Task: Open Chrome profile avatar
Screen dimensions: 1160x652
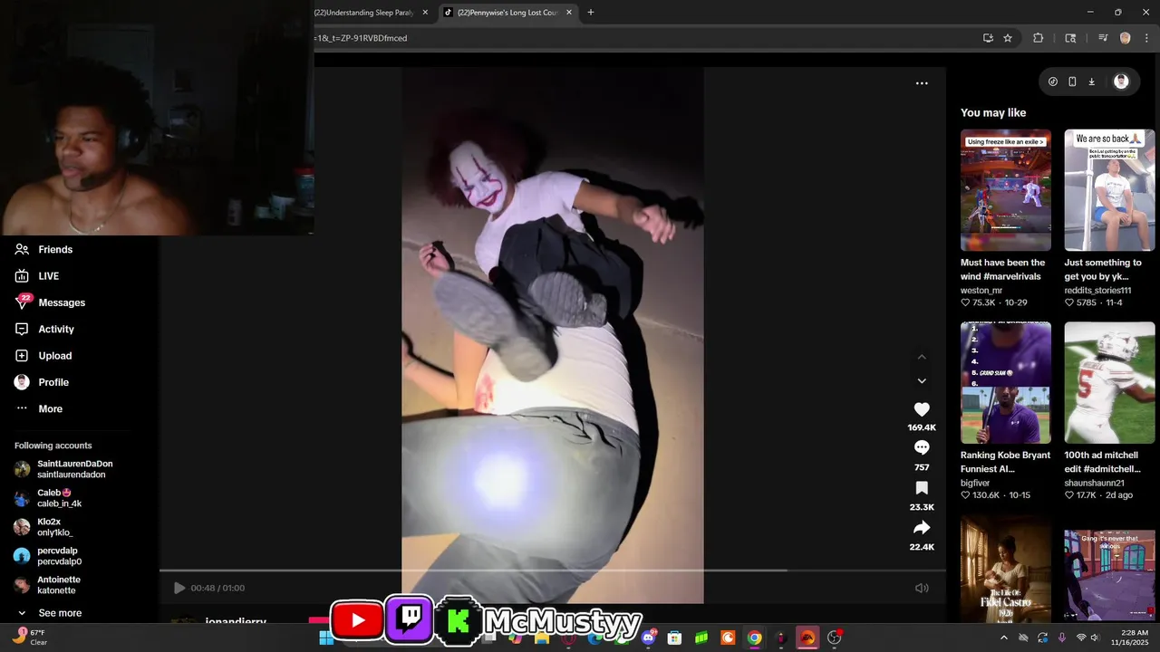Action: click(x=1126, y=38)
